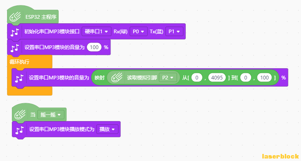
Task: Click the map source minimum 0 field
Action: (197, 78)
